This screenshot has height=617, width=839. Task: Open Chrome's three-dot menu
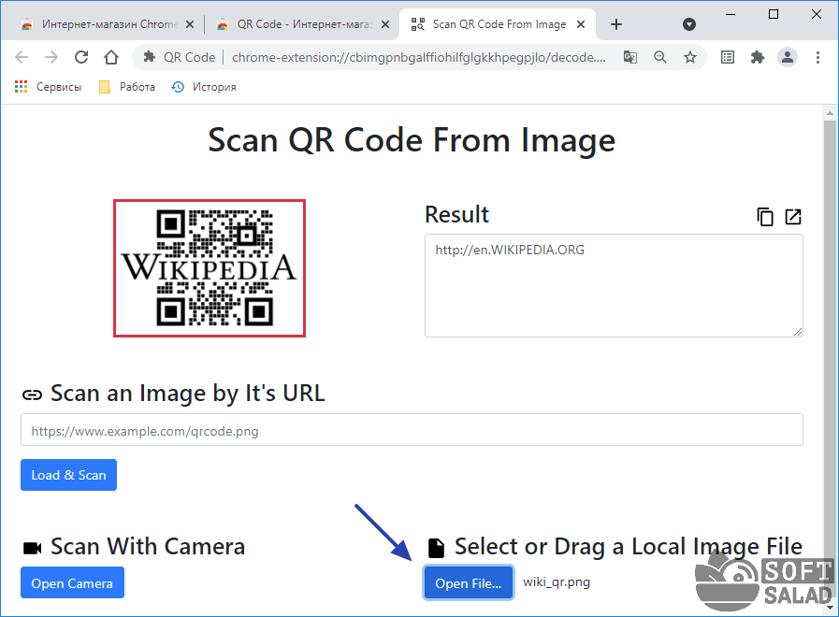coord(816,57)
